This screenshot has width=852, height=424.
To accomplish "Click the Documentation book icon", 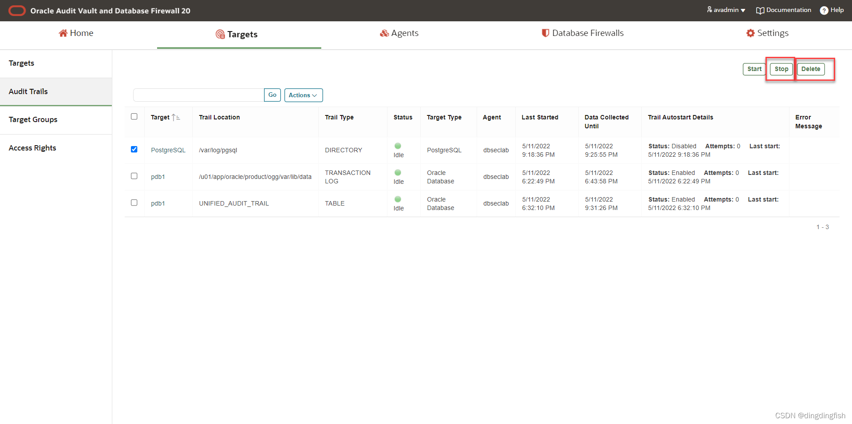I will pos(760,10).
